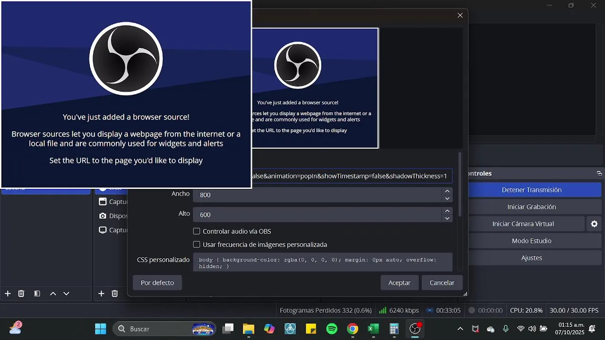
Task: Open File Explorer from the taskbar
Action: pyautogui.click(x=249, y=329)
